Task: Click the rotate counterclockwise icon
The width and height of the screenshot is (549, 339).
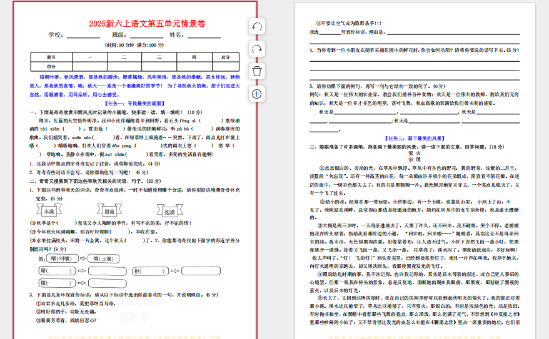Action: (256, 26)
